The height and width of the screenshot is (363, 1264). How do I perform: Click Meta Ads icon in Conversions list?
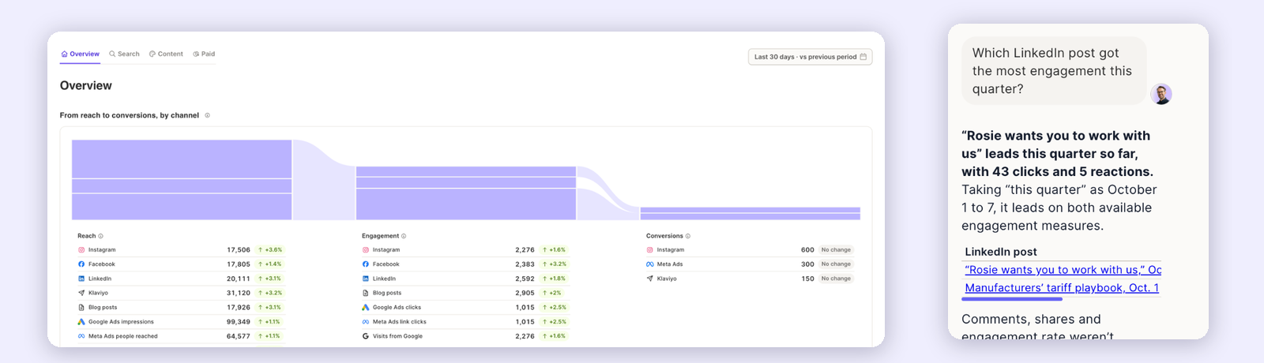[650, 264]
